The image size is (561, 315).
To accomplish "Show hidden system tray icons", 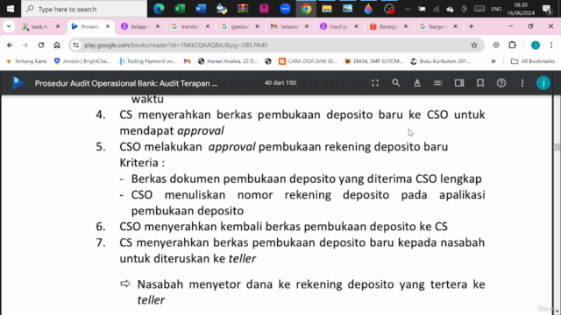I will 407,9.
